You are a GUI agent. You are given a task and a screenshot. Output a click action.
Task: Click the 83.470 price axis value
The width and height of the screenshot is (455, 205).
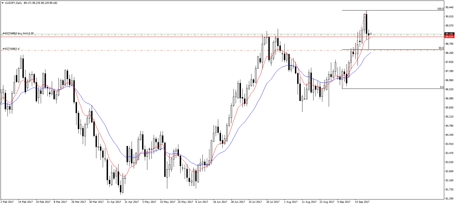click(449, 153)
